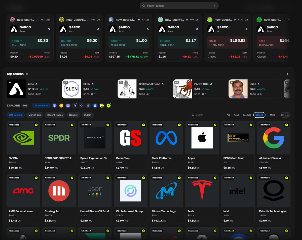This screenshot has height=240, width=302.
Task: Select the yellow 'C' network filter icon
Action: 102,106
